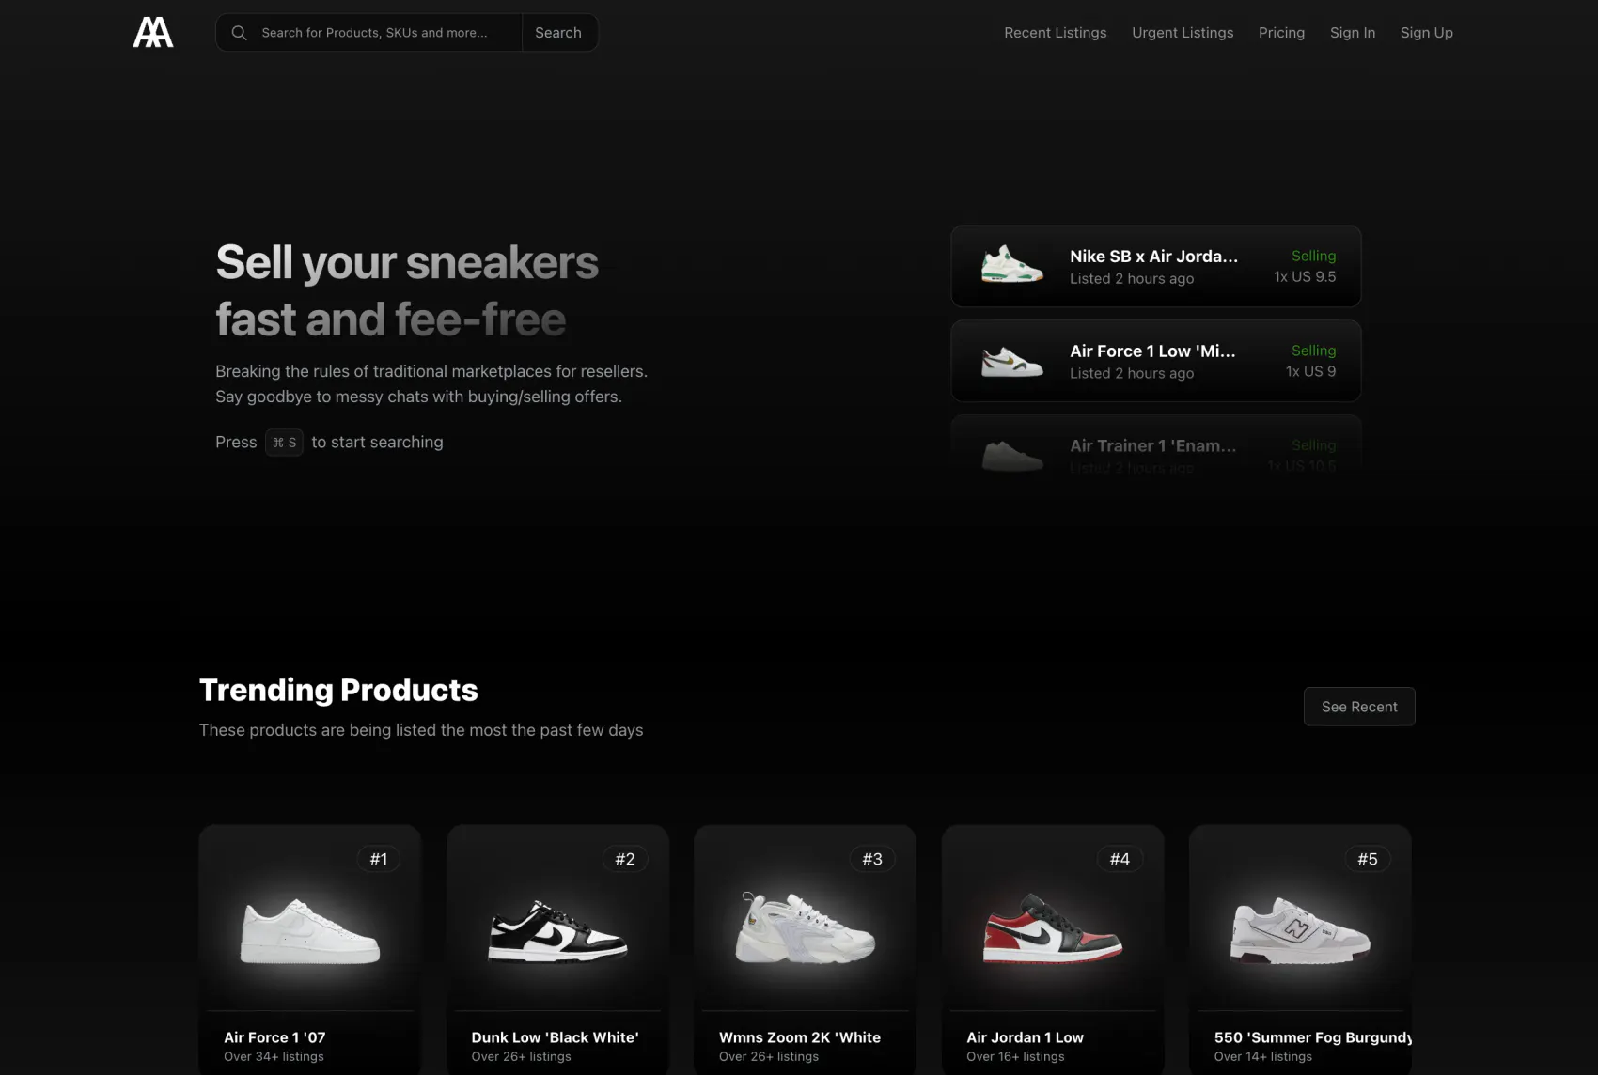Click the 'Over 14+ listings' text
Image resolution: width=1598 pixels, height=1075 pixels.
tap(1262, 1057)
